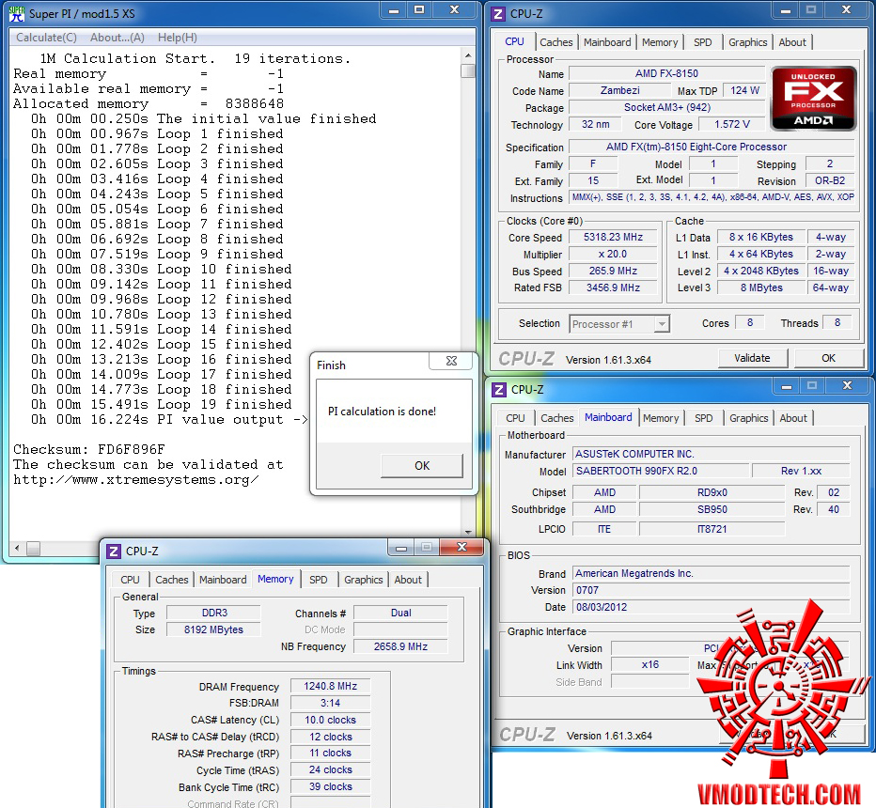876x808 pixels.
Task: Click Super PI vertical scrollbar up arrow
Action: pos(468,55)
